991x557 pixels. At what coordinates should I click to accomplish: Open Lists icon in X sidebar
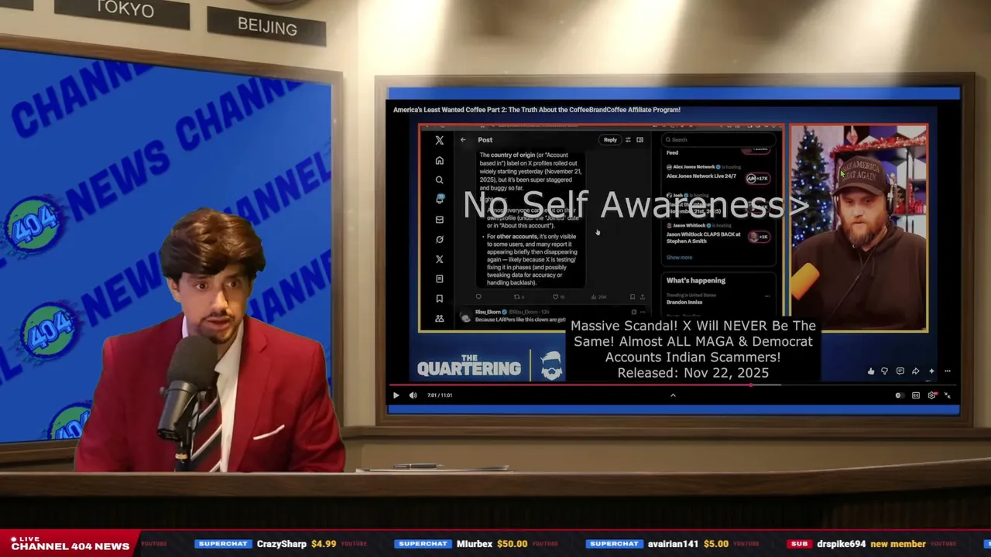439,278
